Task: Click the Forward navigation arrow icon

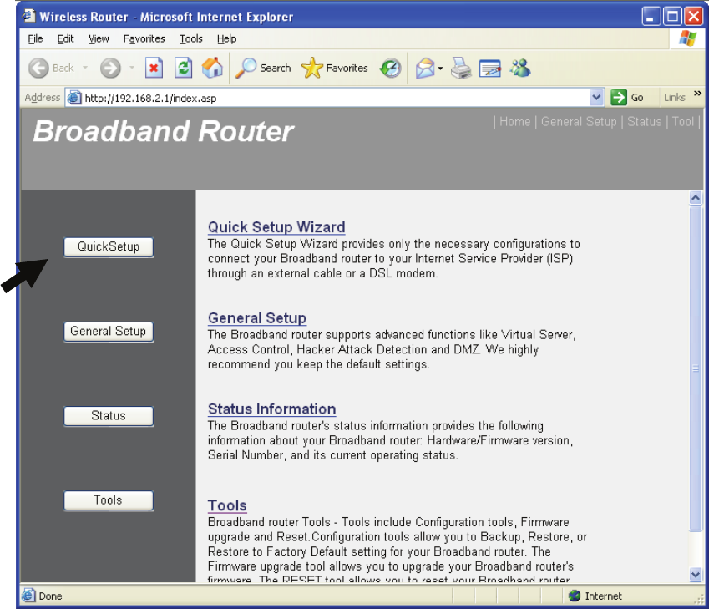Action: coord(110,69)
